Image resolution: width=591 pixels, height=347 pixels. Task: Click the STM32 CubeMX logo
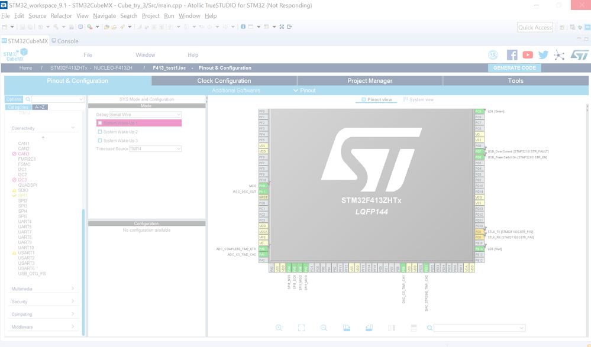pos(15,54)
